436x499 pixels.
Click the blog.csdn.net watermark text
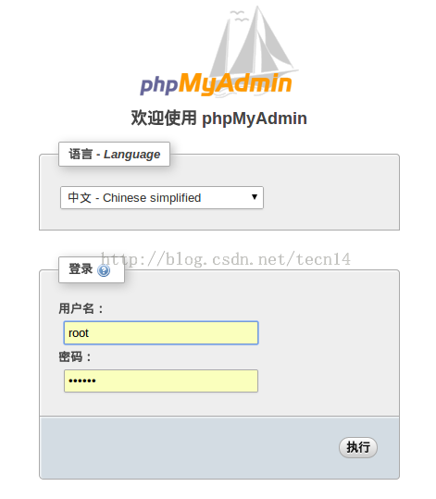click(x=226, y=259)
